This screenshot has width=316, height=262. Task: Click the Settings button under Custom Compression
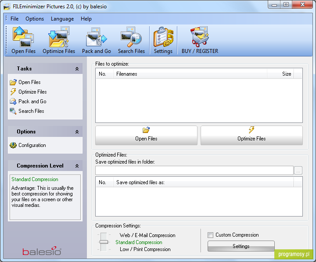(x=241, y=246)
